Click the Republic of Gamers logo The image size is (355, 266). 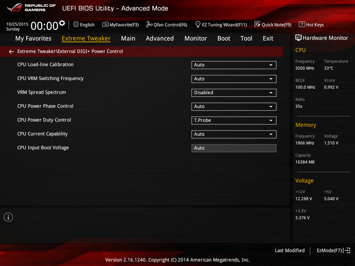pos(31,8)
